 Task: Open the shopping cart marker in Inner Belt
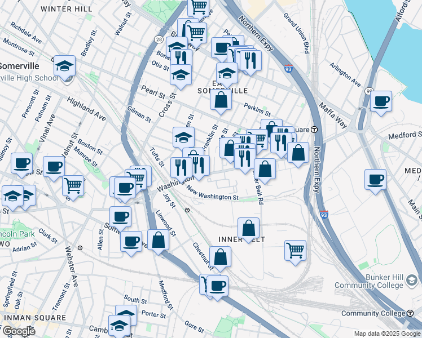coord(295,250)
